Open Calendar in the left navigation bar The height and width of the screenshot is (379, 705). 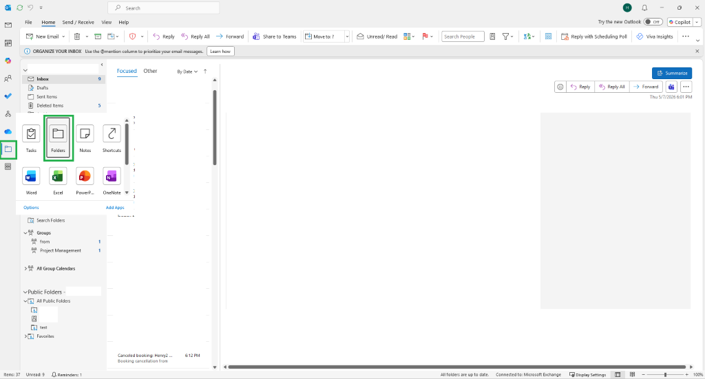[x=8, y=43]
